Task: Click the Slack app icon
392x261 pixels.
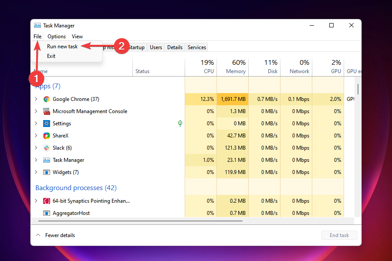Action: (46, 147)
